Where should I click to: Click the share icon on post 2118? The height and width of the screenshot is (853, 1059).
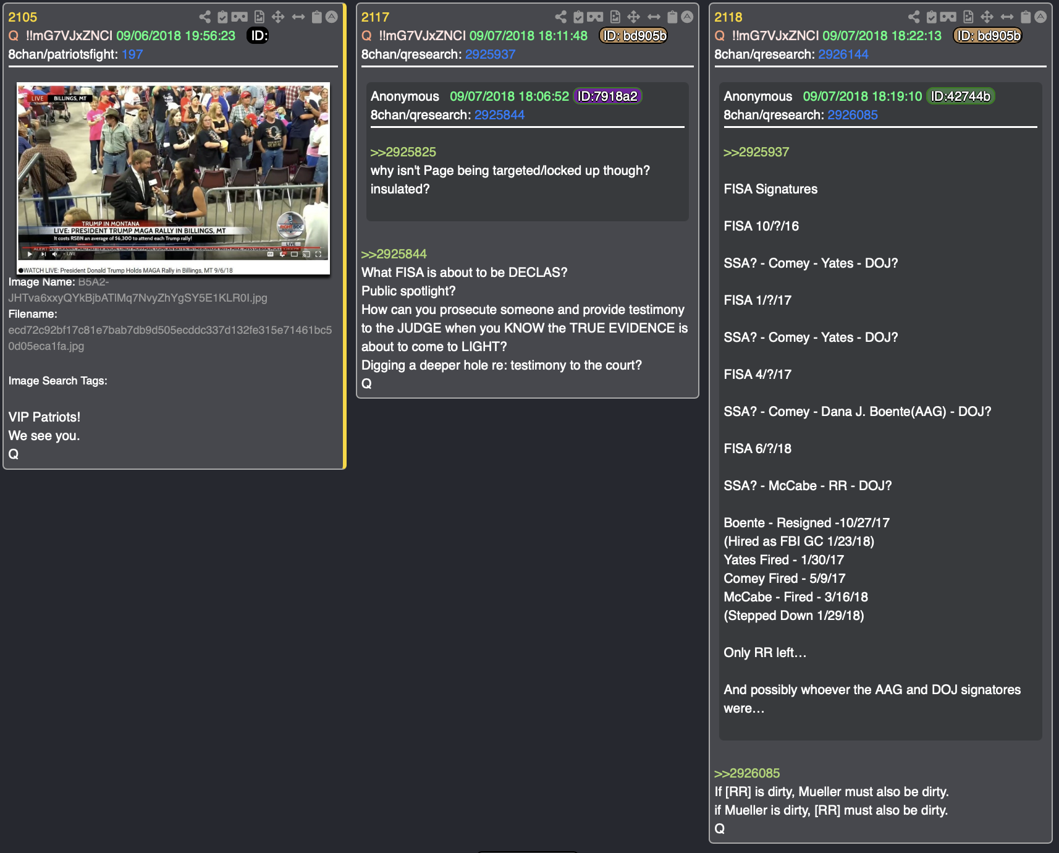click(914, 17)
